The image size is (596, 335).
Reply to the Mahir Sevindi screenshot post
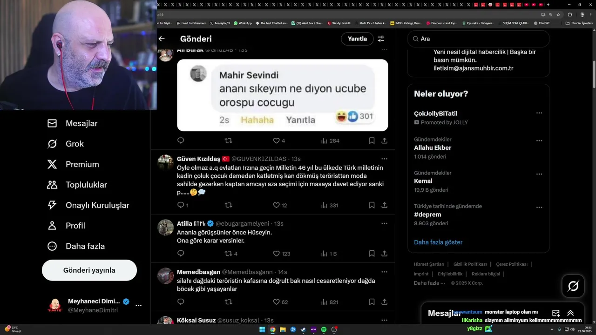[181, 141]
